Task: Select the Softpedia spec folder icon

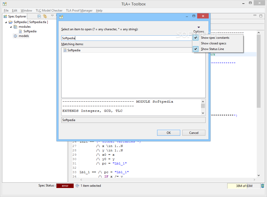Action: tap(11, 22)
